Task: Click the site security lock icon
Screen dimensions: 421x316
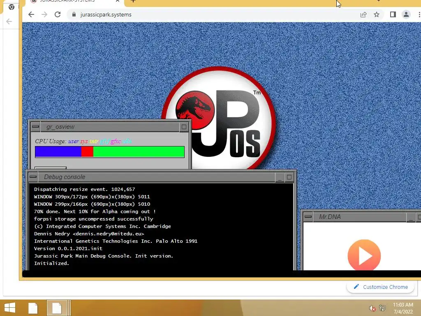Action: point(74,14)
